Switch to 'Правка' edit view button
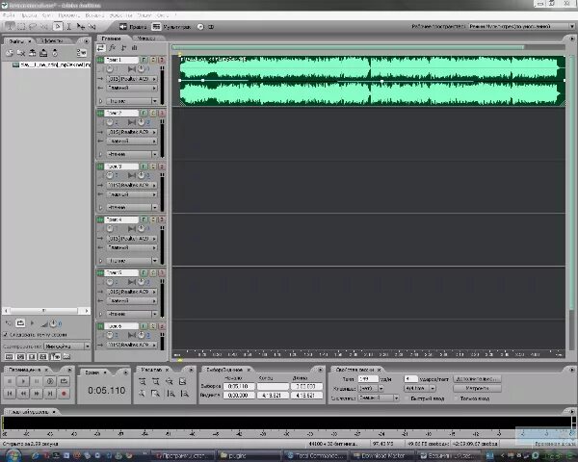The height and width of the screenshot is (462, 578). coord(133,27)
